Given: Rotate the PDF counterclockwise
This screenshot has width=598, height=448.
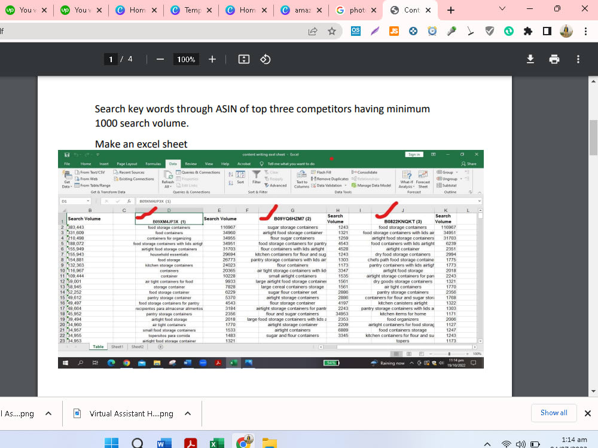Looking at the screenshot, I should point(265,59).
